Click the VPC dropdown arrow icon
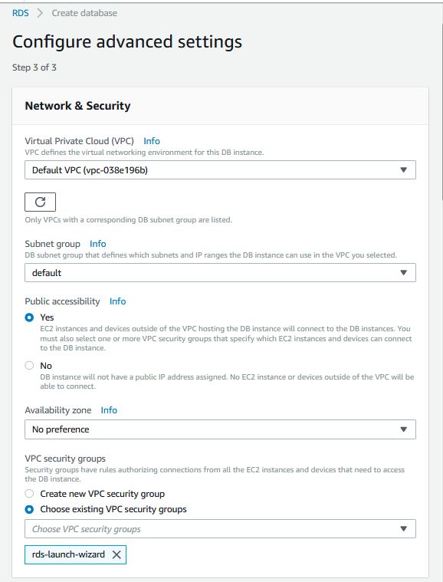The image size is (443, 582). [404, 170]
